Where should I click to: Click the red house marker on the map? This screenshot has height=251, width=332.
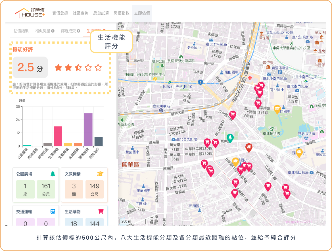coord(249,148)
